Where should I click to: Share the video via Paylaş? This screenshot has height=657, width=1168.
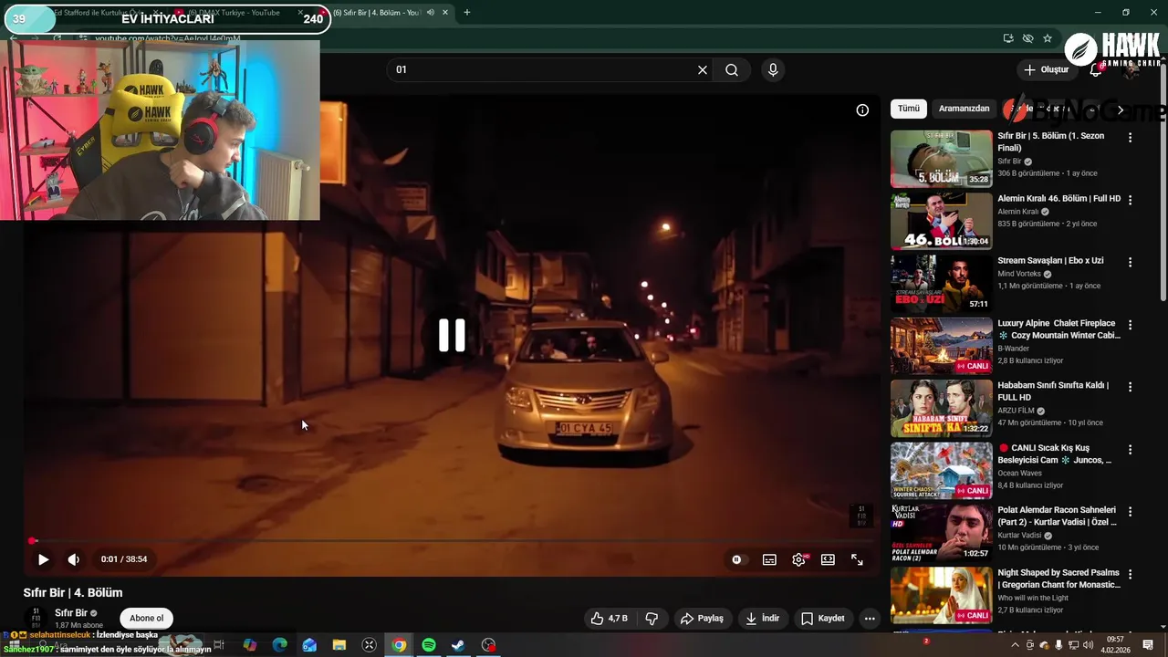[x=702, y=619]
